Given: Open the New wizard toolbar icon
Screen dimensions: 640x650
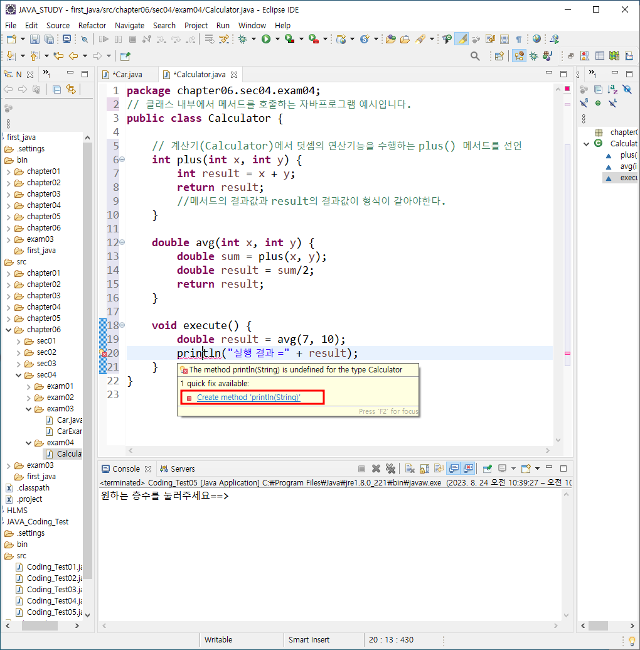Looking at the screenshot, I should [x=11, y=39].
